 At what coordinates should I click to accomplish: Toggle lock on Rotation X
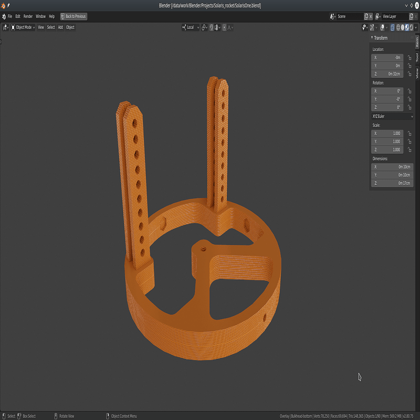[409, 91]
